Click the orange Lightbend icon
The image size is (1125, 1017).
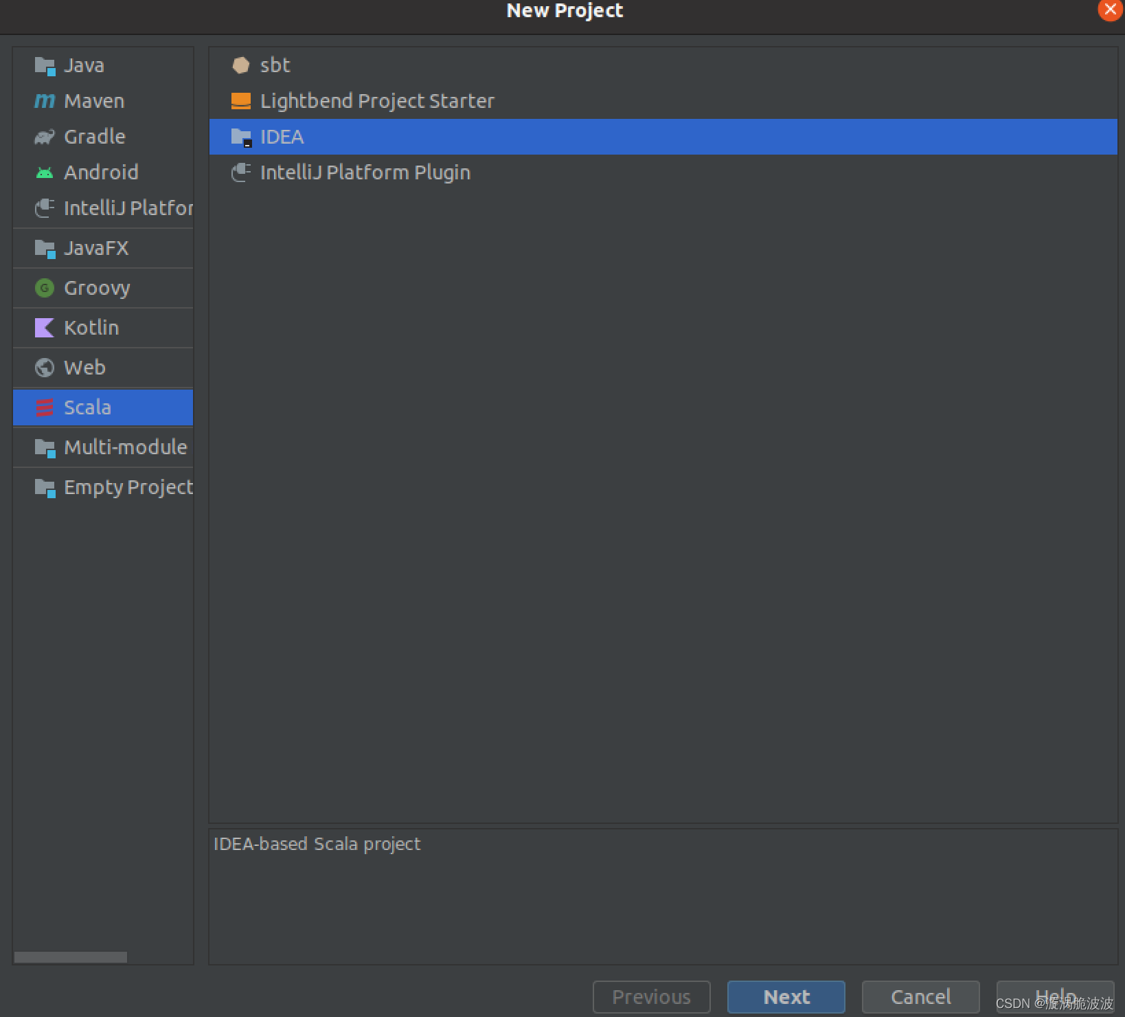(x=241, y=101)
